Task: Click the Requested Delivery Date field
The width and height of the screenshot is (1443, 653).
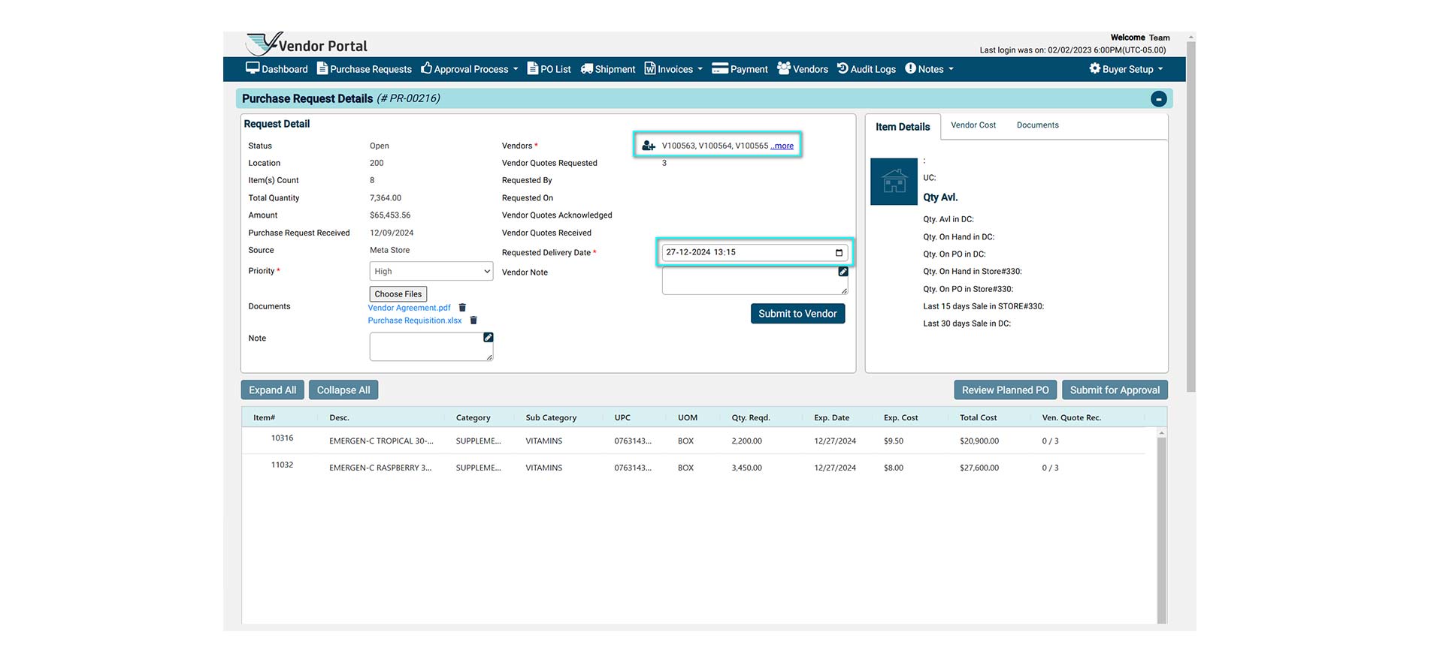Action: [755, 252]
